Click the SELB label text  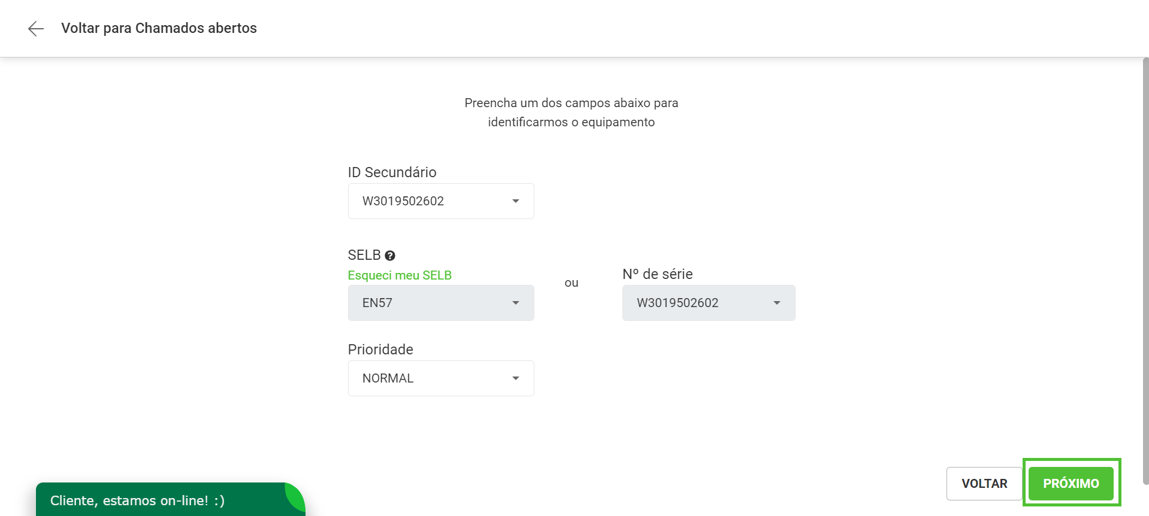click(364, 255)
